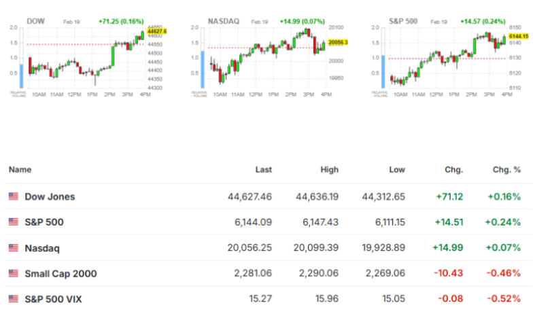Viewport: 548px width, 316px height.
Task: Sort table by Low column header
Action: [397, 170]
